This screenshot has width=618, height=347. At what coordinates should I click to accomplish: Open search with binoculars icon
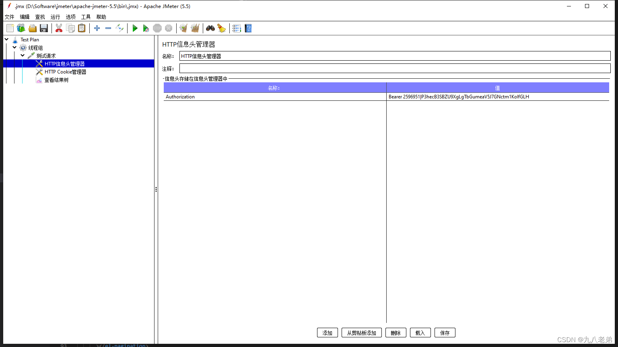tap(210, 28)
